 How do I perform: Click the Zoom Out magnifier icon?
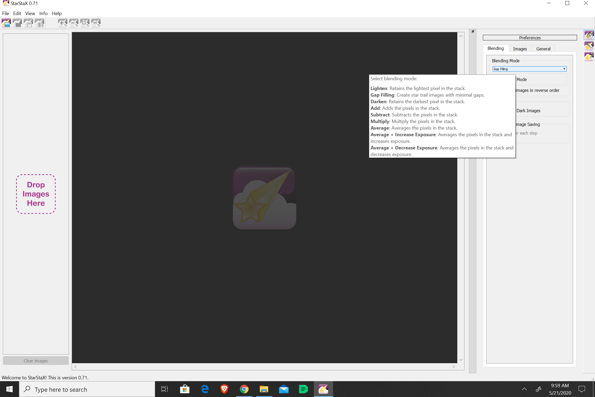point(74,23)
